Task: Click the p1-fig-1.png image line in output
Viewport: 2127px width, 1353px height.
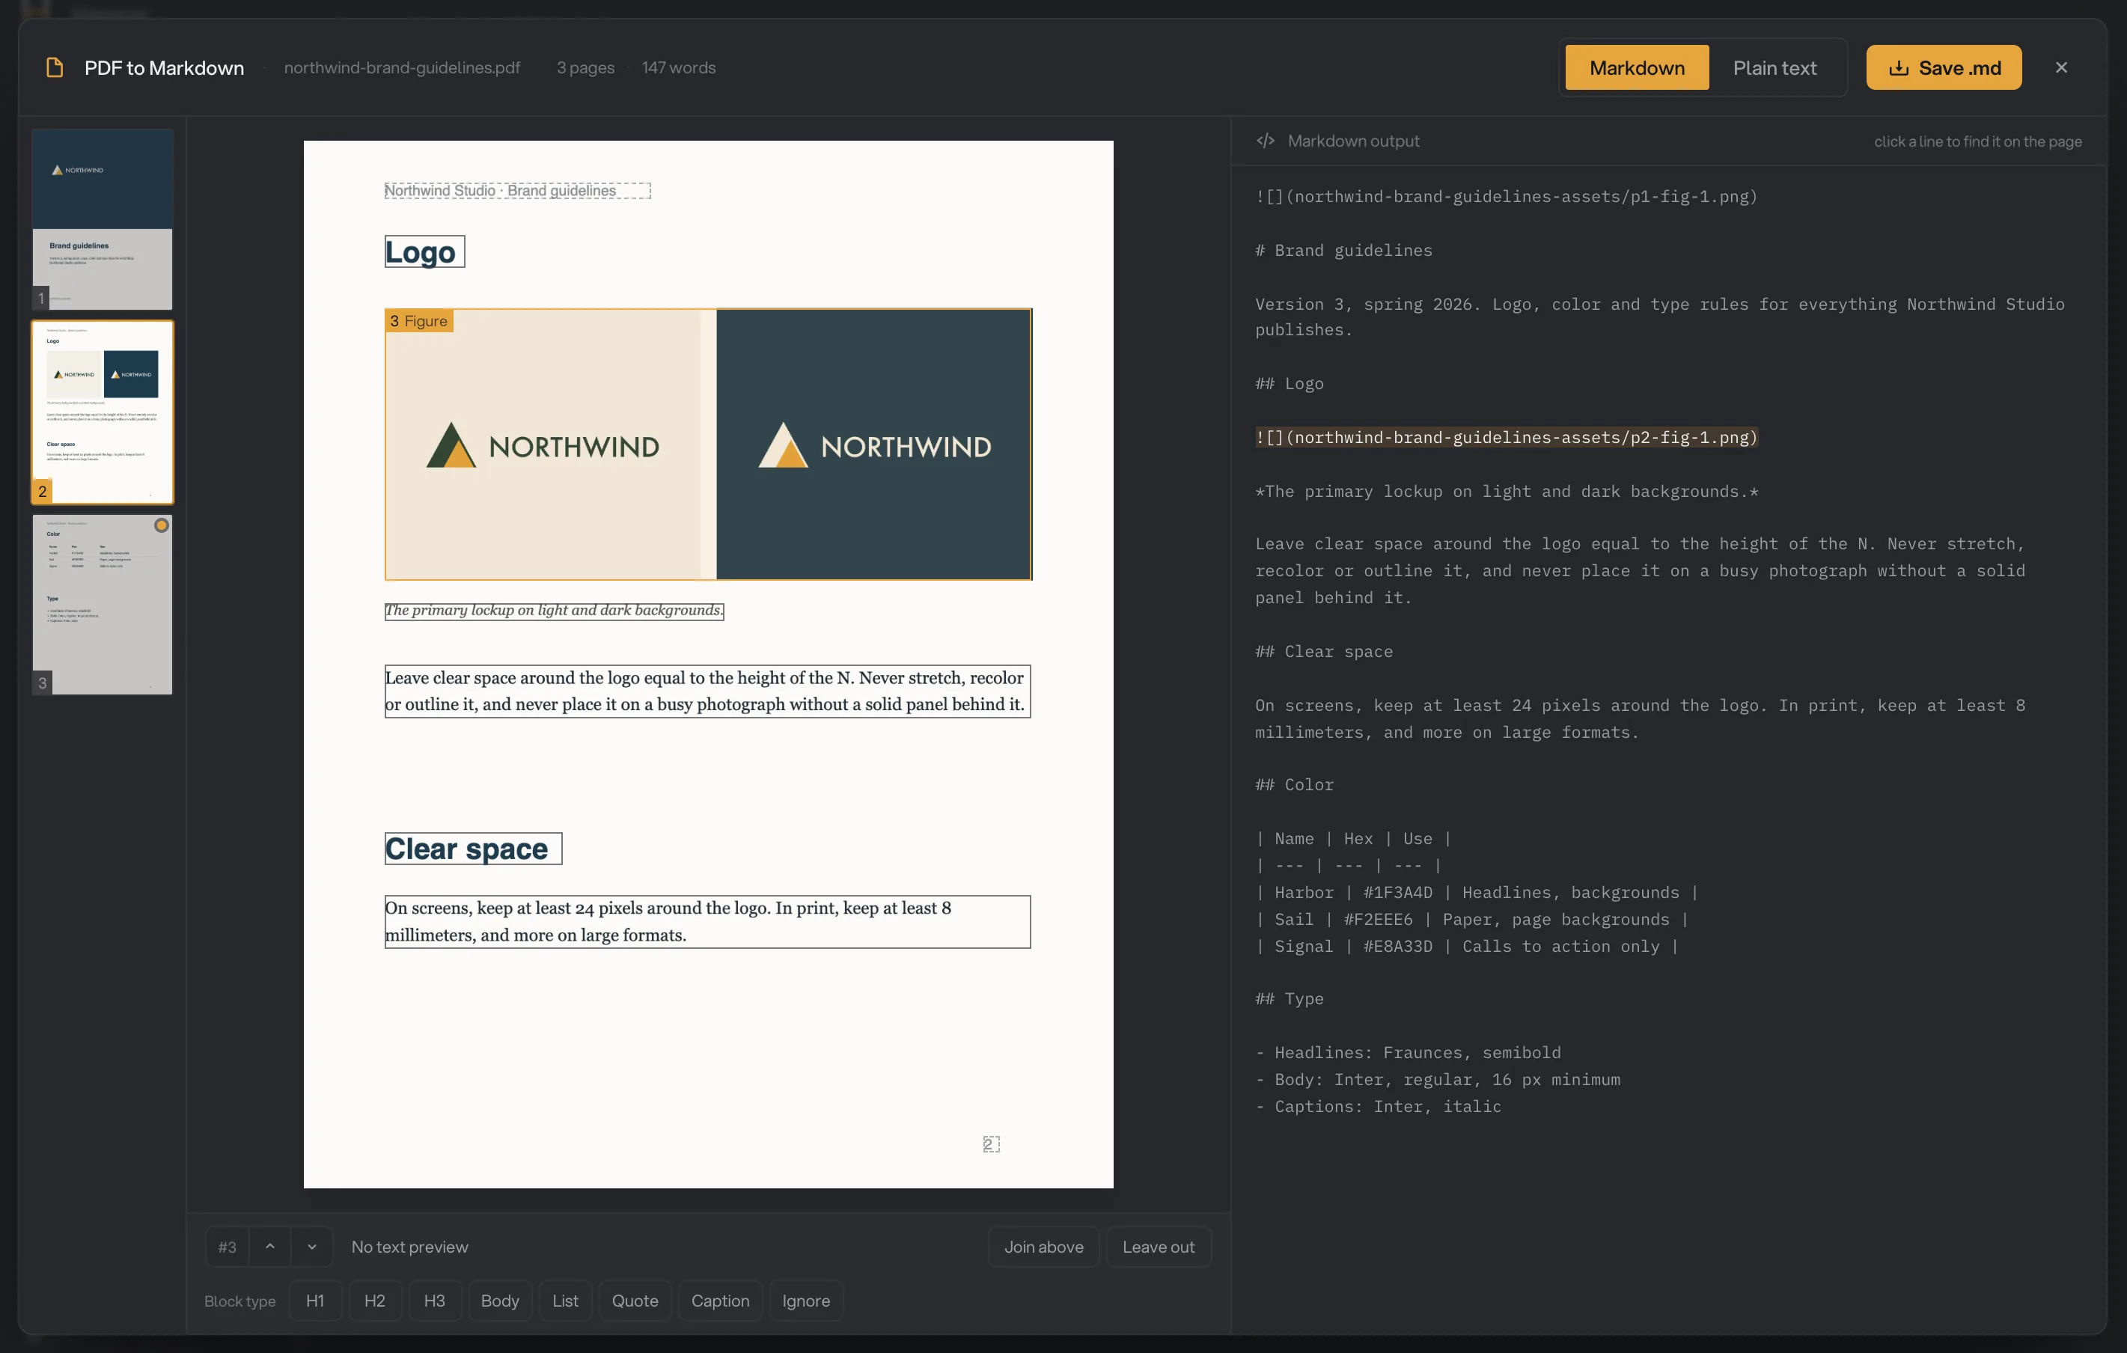Action: [1506, 197]
